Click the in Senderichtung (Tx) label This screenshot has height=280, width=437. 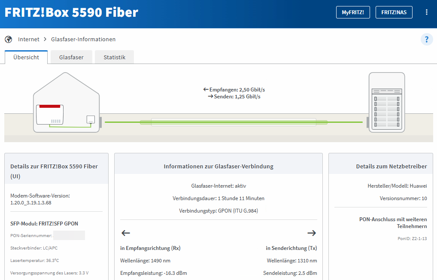pyautogui.click(x=291, y=248)
